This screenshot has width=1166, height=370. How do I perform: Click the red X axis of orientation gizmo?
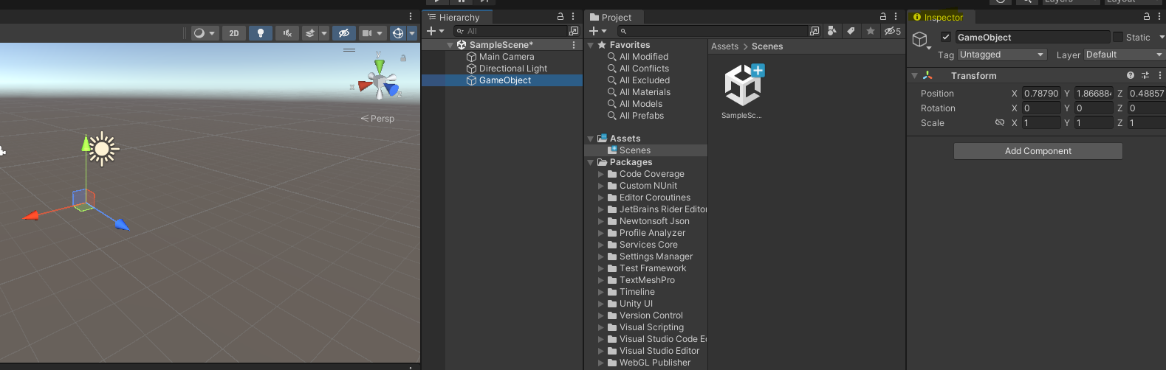coord(366,85)
